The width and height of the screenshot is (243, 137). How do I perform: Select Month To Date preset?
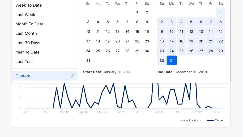click(29, 24)
